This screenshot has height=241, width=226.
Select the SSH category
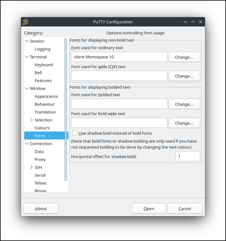[x=38, y=167]
